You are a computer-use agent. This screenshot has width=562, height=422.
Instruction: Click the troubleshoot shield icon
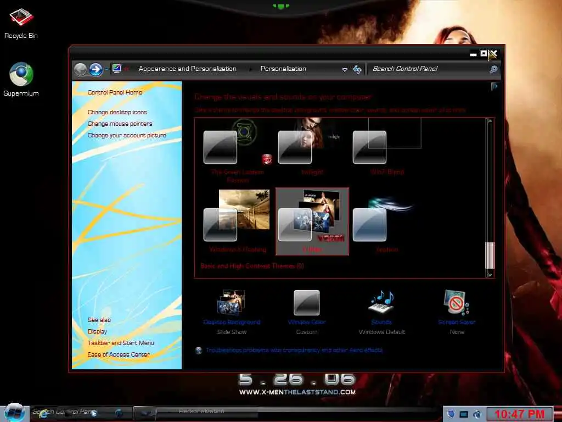tap(199, 350)
